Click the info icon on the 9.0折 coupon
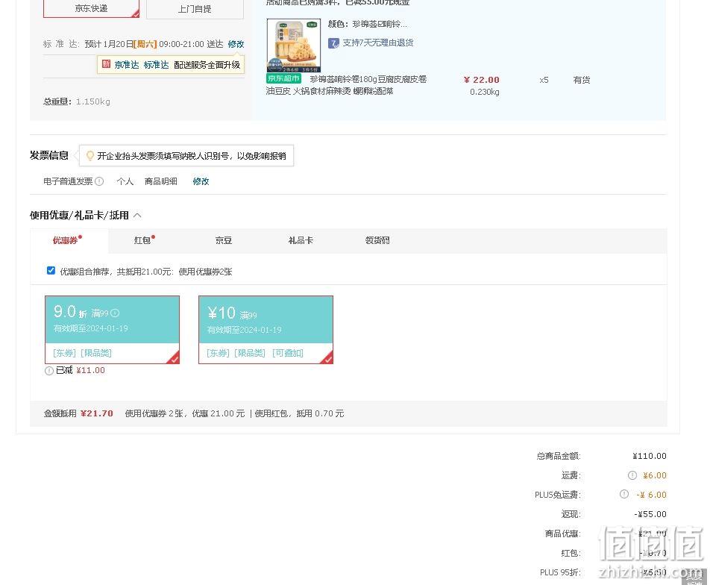This screenshot has width=710, height=585. (x=115, y=313)
